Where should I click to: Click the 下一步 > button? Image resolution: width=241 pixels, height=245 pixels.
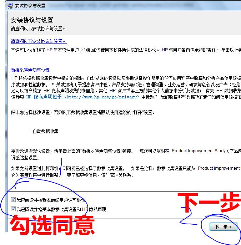(x=224, y=227)
